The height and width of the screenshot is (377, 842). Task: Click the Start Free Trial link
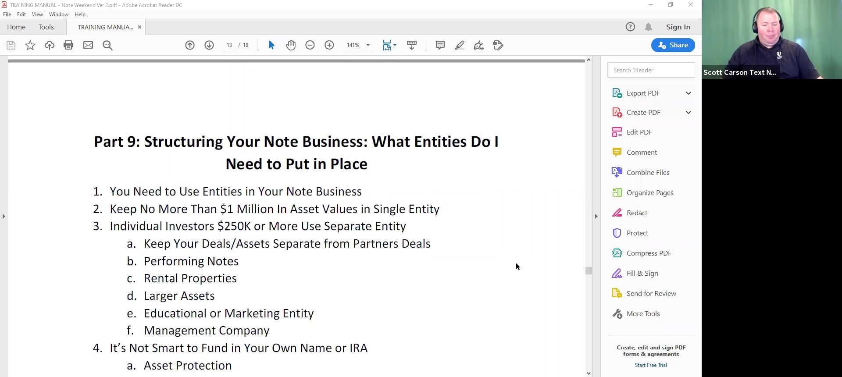(651, 365)
